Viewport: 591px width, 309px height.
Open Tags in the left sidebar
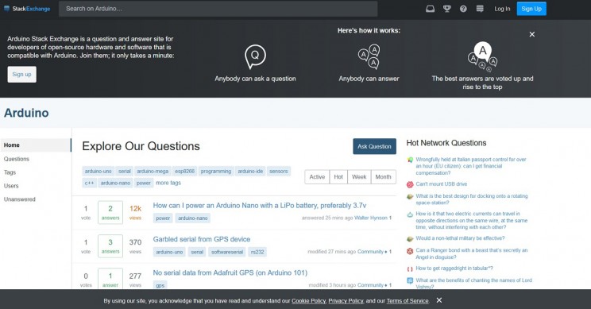pos(10,172)
